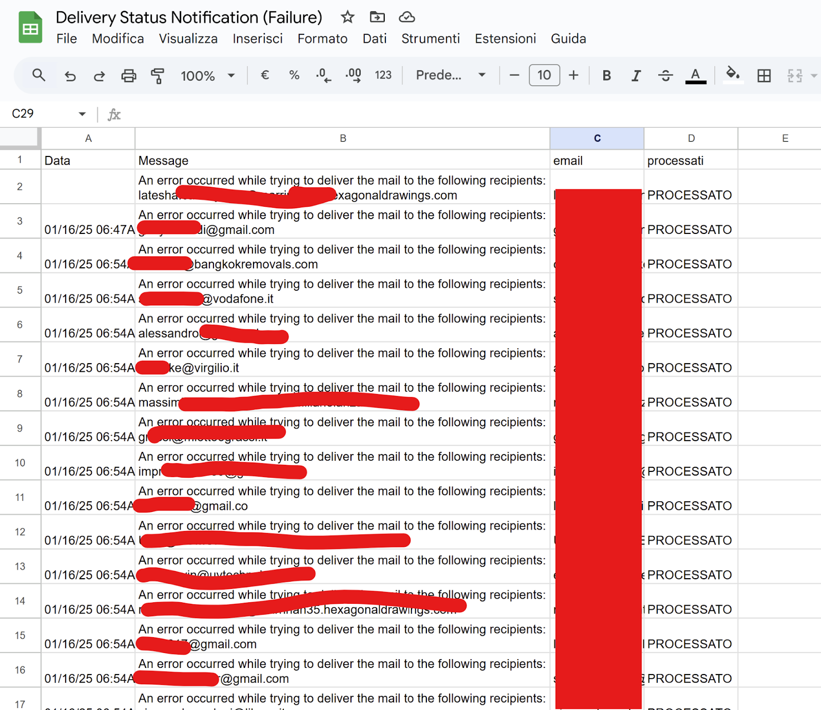Expand the name box dropdown arrow
Image resolution: width=821 pixels, height=710 pixels.
pyautogui.click(x=82, y=114)
